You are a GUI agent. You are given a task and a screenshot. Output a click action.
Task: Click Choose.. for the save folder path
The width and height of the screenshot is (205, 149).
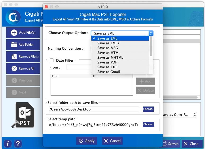coord(148,109)
